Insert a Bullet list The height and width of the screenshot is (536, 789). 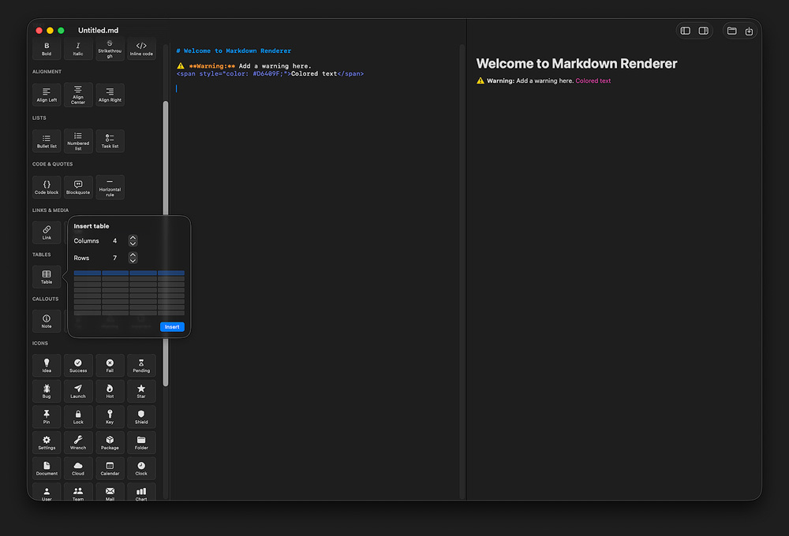coord(47,141)
